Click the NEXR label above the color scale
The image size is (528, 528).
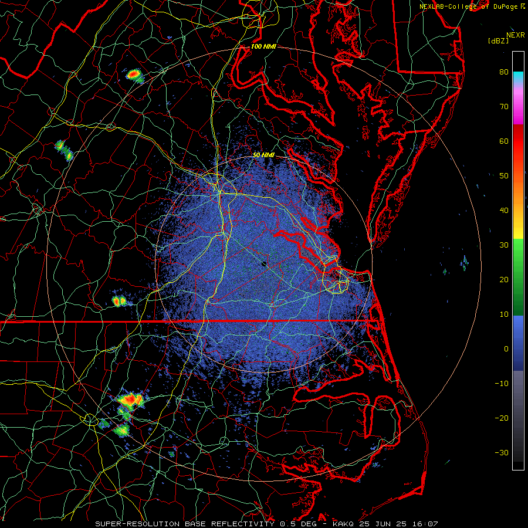(515, 35)
